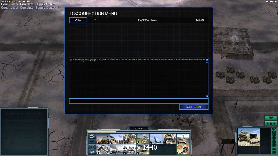Screen dimensions: 278x156
Task: Click the General's star rank icon
Action: [274, 130]
